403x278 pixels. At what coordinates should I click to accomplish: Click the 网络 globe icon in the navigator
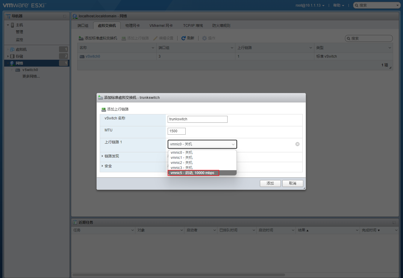12,63
